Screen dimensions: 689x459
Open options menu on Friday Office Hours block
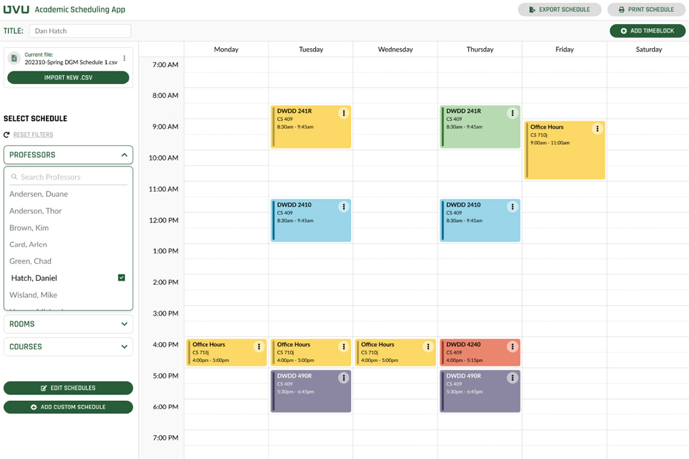pyautogui.click(x=597, y=129)
